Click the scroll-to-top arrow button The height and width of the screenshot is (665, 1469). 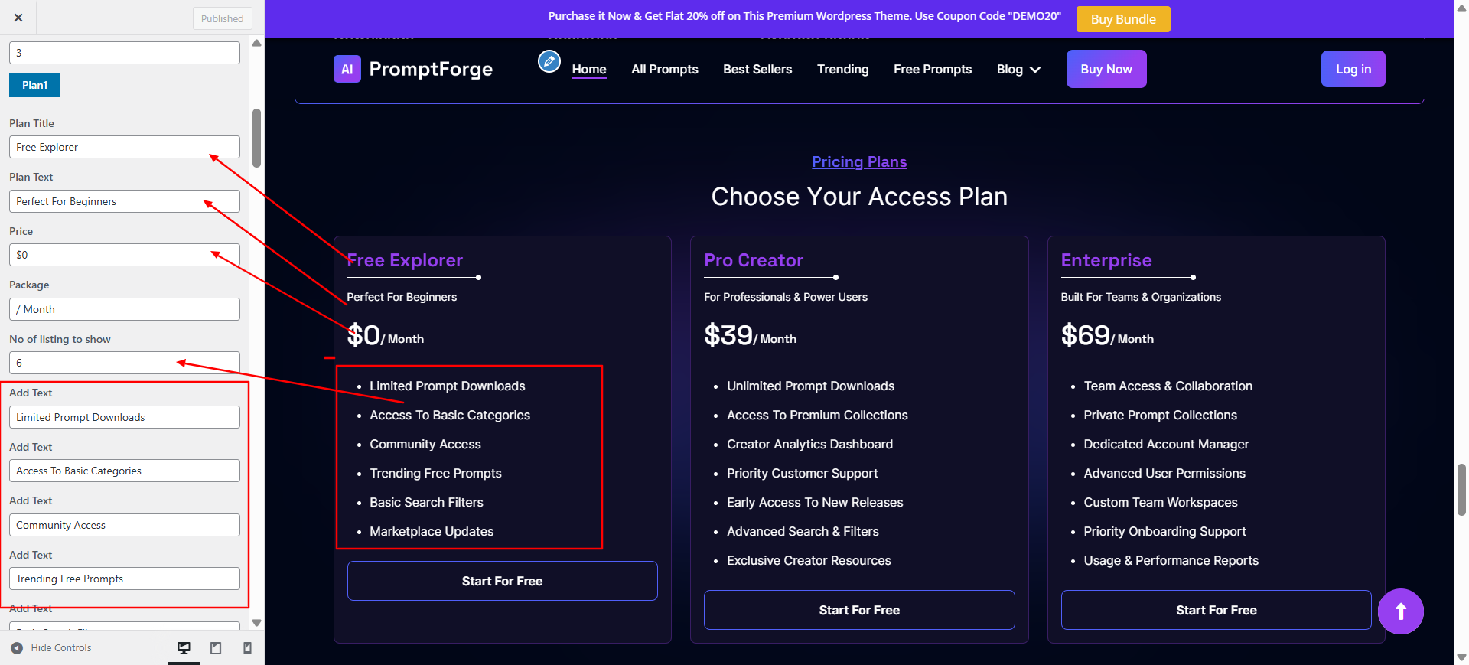1400,611
